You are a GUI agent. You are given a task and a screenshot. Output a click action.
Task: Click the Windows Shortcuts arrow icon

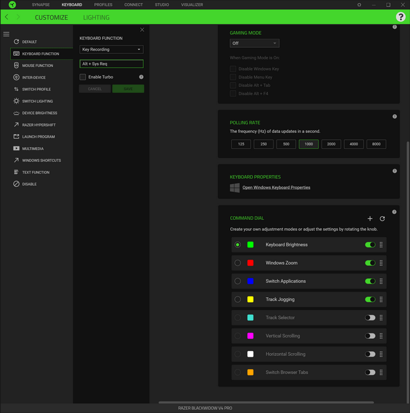coord(17,160)
